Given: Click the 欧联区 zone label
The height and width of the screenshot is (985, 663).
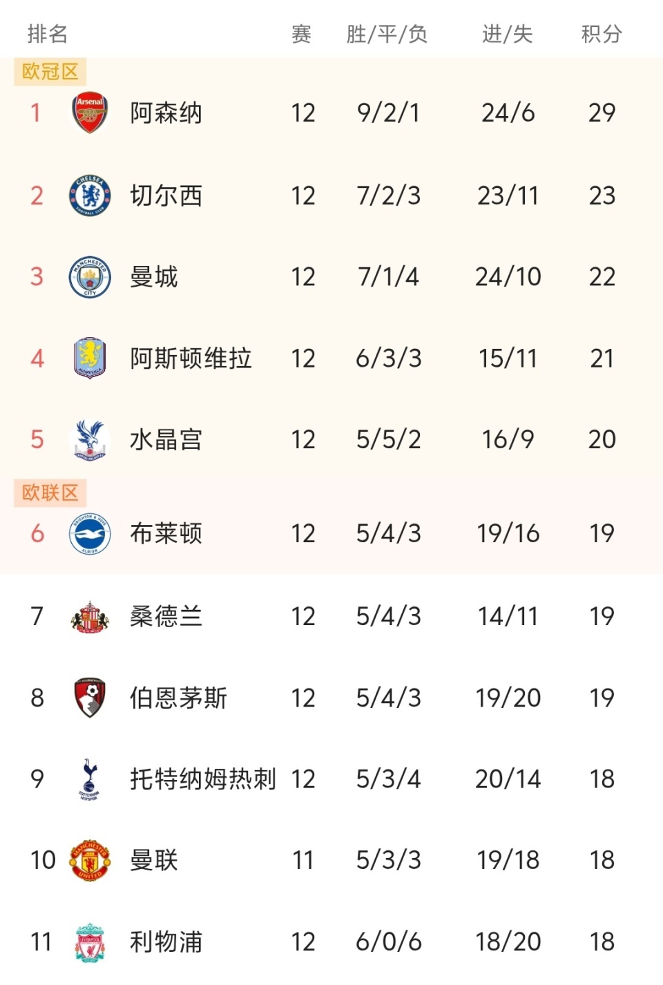Looking at the screenshot, I should [x=50, y=492].
